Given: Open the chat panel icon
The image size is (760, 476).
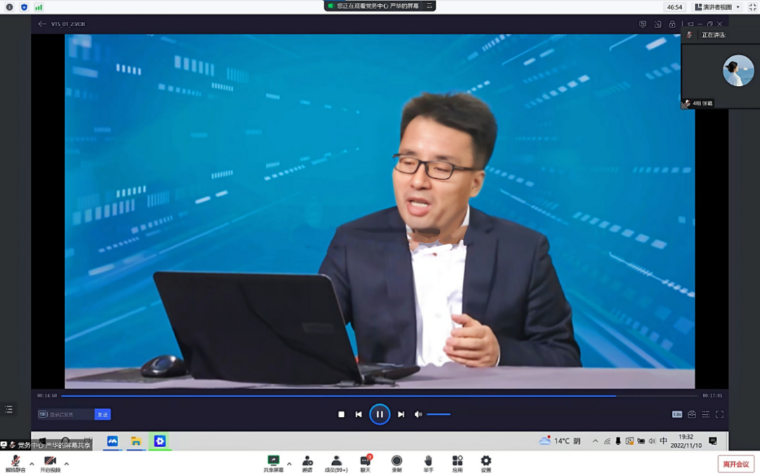Looking at the screenshot, I should pyautogui.click(x=365, y=461).
